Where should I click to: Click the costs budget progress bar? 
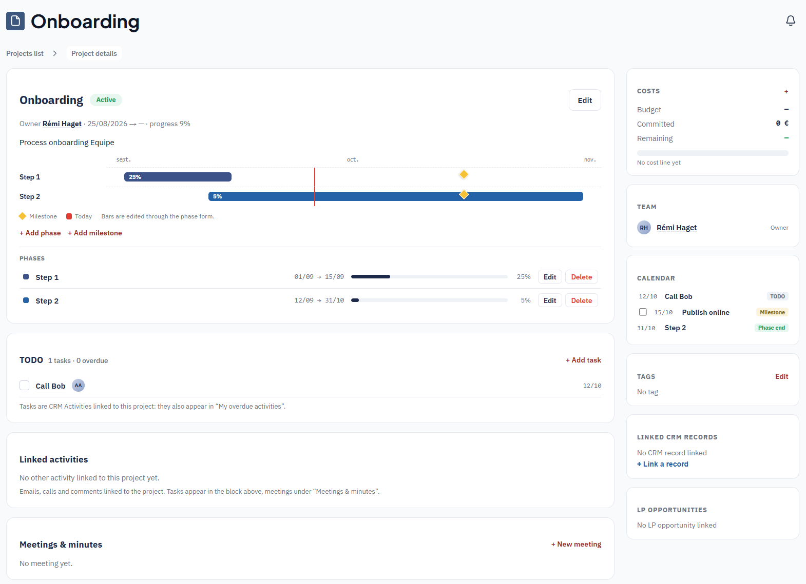(x=713, y=153)
